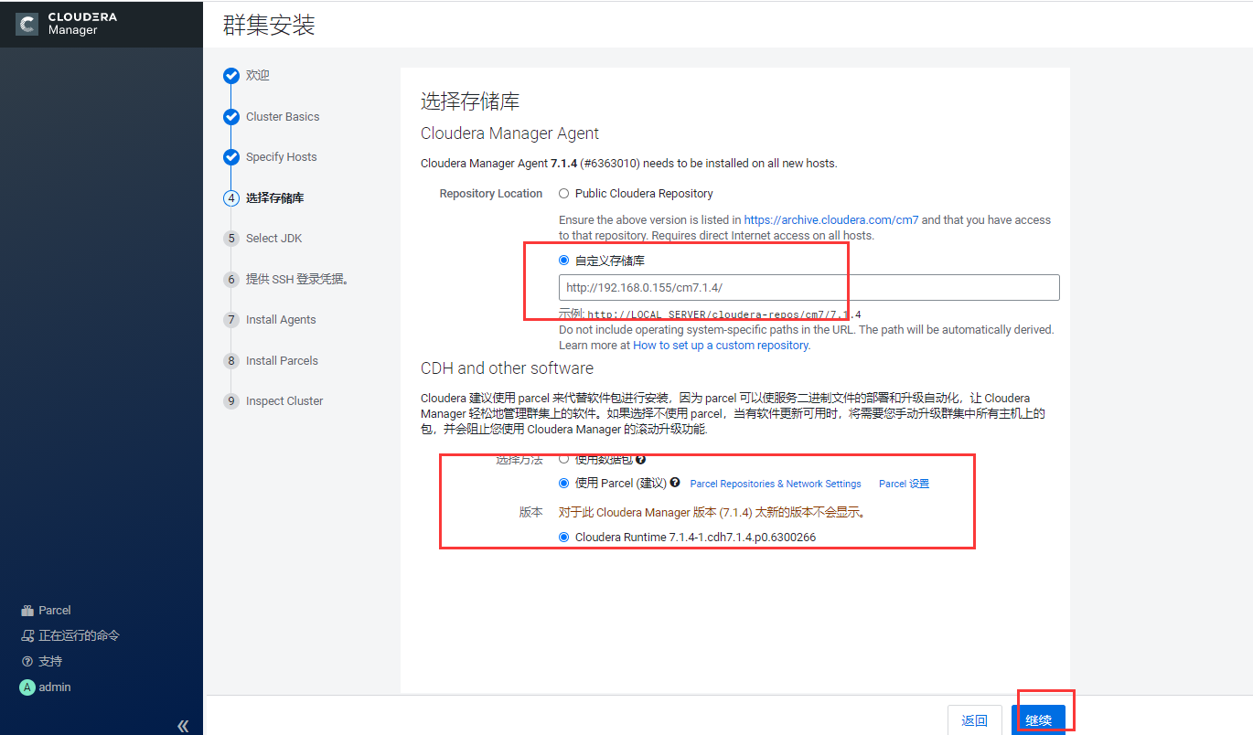Click the step 6 circle icon
Image resolution: width=1253 pixels, height=735 pixels.
231,279
